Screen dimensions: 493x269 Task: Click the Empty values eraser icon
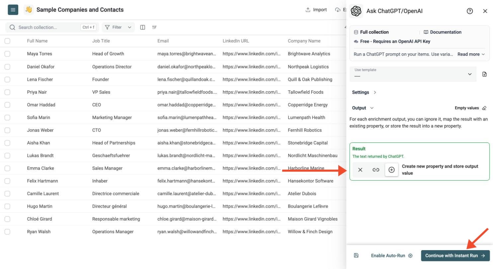click(484, 108)
